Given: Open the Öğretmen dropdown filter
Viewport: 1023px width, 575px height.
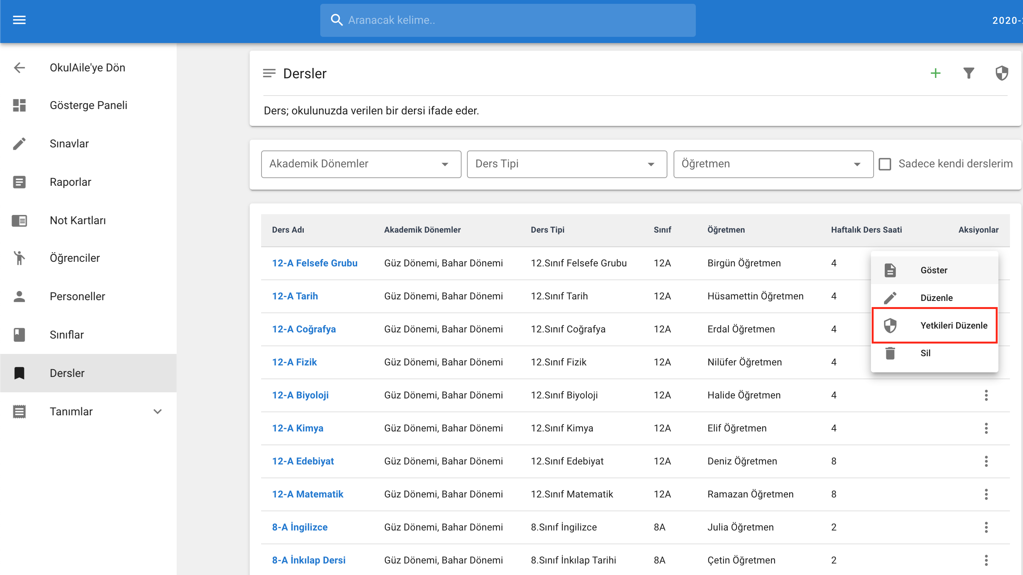Looking at the screenshot, I should click(x=773, y=164).
